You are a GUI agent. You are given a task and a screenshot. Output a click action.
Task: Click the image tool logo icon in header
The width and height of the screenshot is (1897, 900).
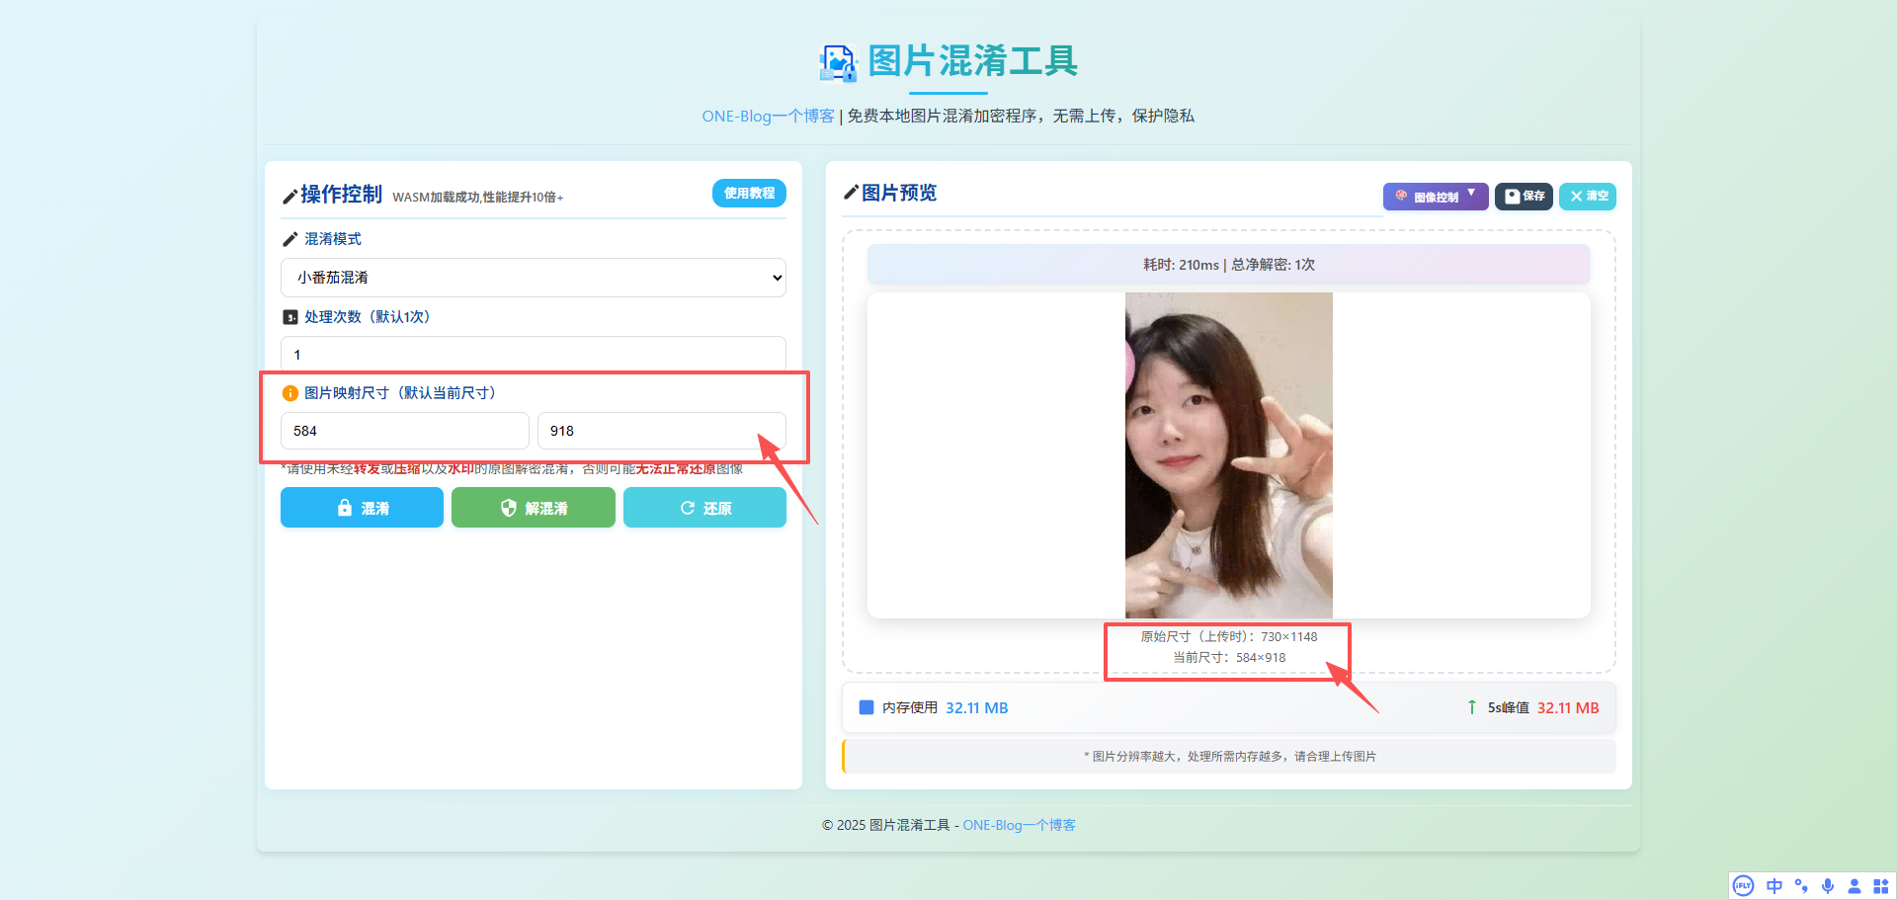click(x=838, y=62)
